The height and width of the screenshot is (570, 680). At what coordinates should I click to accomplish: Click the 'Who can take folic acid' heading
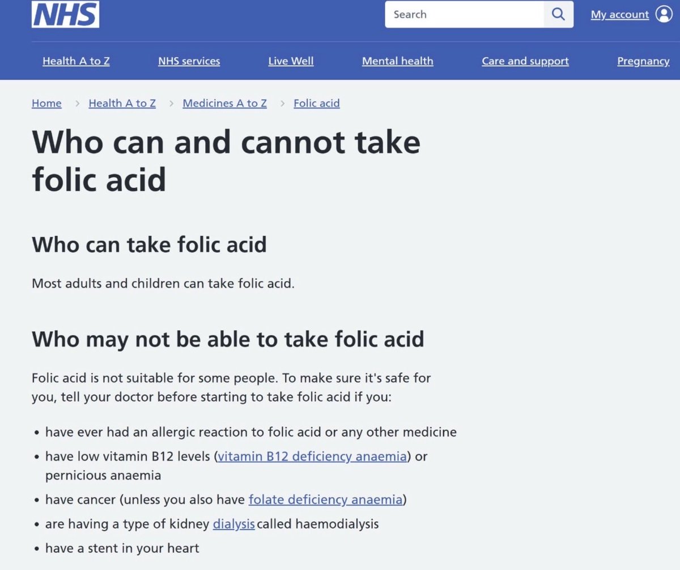[149, 245]
